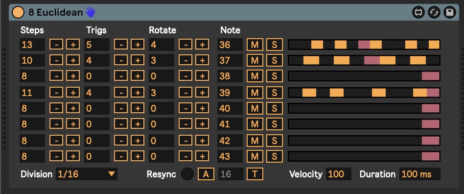
Task: Increase Trigs for the note 43 row
Action: [138, 156]
